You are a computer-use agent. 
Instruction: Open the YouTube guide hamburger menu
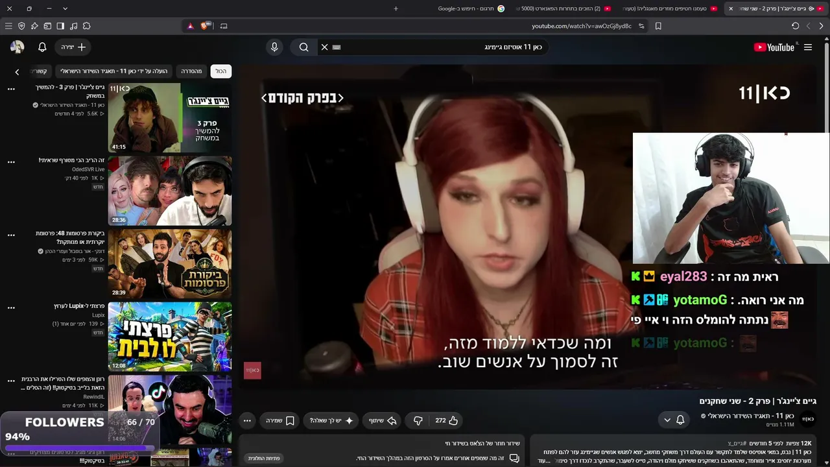coord(808,47)
